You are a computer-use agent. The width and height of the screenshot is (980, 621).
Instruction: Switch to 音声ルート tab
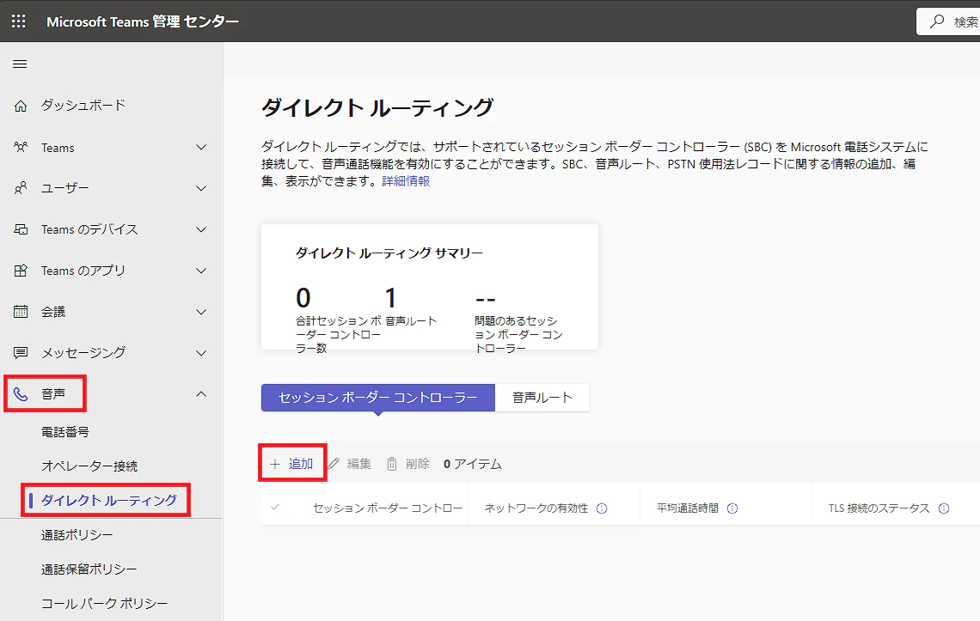[542, 398]
